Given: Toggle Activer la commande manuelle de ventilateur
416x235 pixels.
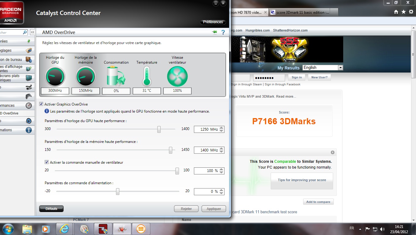Looking at the screenshot, I should tap(47, 162).
